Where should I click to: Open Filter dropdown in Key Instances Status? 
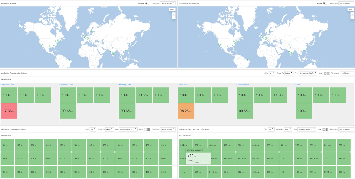pos(93,129)
